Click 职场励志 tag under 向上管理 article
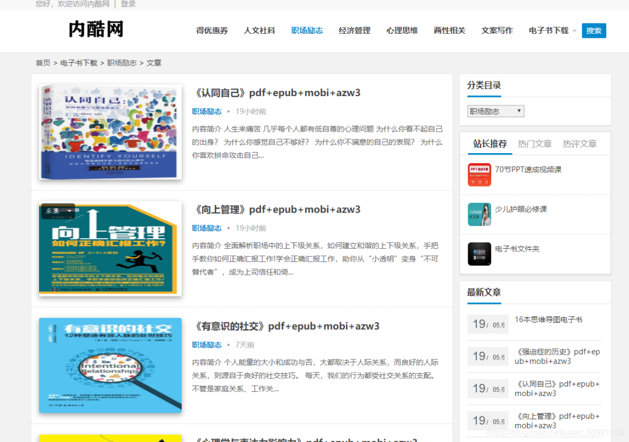The height and width of the screenshot is (442, 629). [x=207, y=228]
